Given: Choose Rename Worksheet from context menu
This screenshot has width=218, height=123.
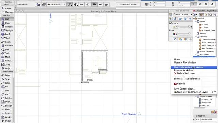Looking at the screenshot, I should tap(194, 70).
